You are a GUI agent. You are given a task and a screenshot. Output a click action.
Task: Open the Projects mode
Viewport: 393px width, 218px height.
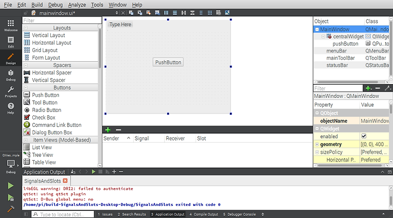click(10, 92)
